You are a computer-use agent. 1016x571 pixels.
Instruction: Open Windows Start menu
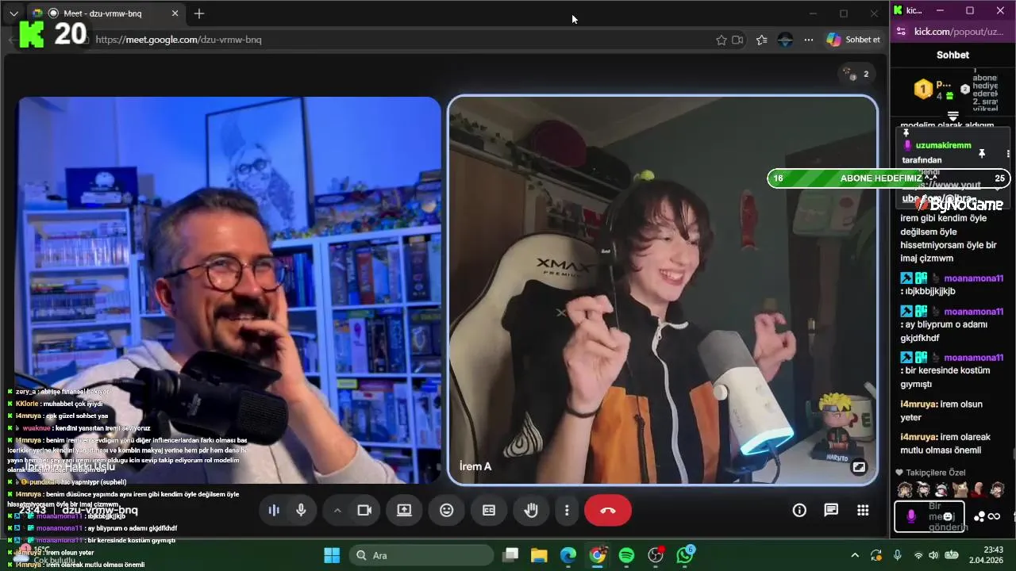332,555
